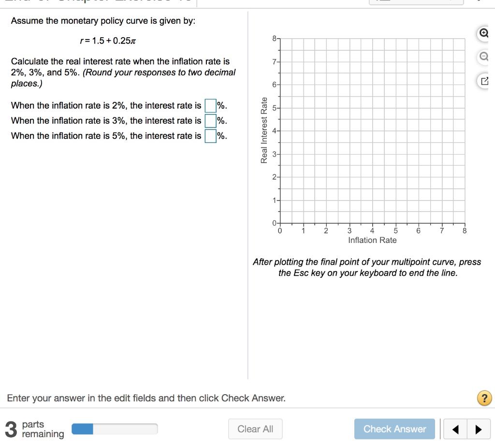The width and height of the screenshot is (495, 441).
Task: Click the Clear All button
Action: (x=255, y=428)
